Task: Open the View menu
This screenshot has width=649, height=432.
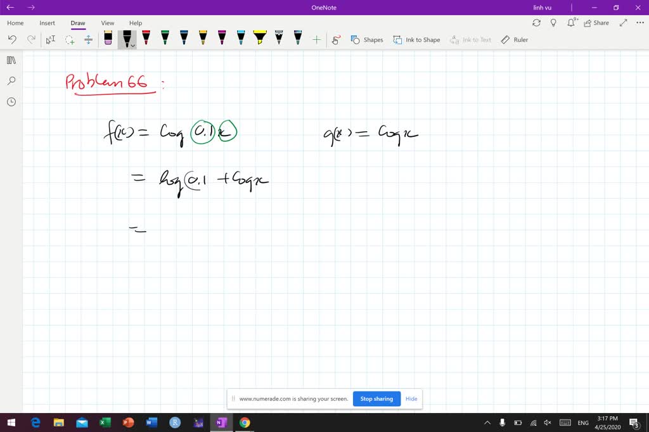Action: coord(107,23)
